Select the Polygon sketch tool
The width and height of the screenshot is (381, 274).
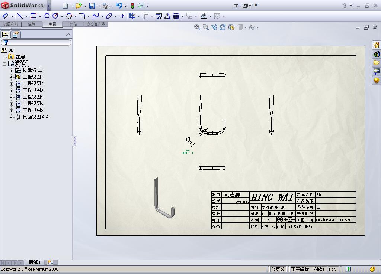point(47,16)
